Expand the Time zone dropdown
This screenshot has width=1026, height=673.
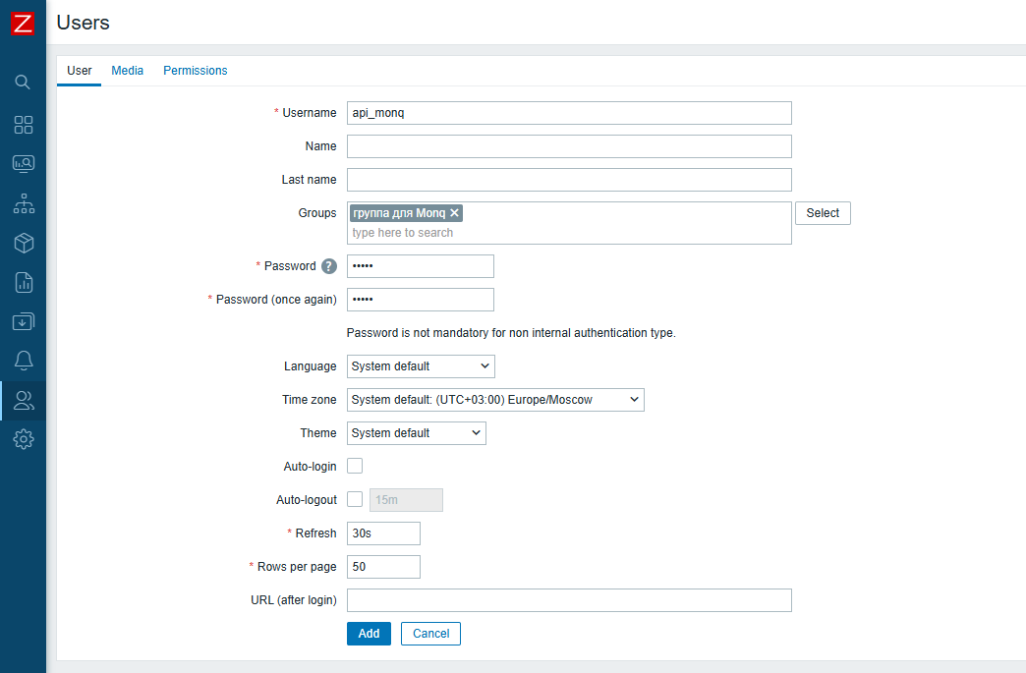(495, 400)
